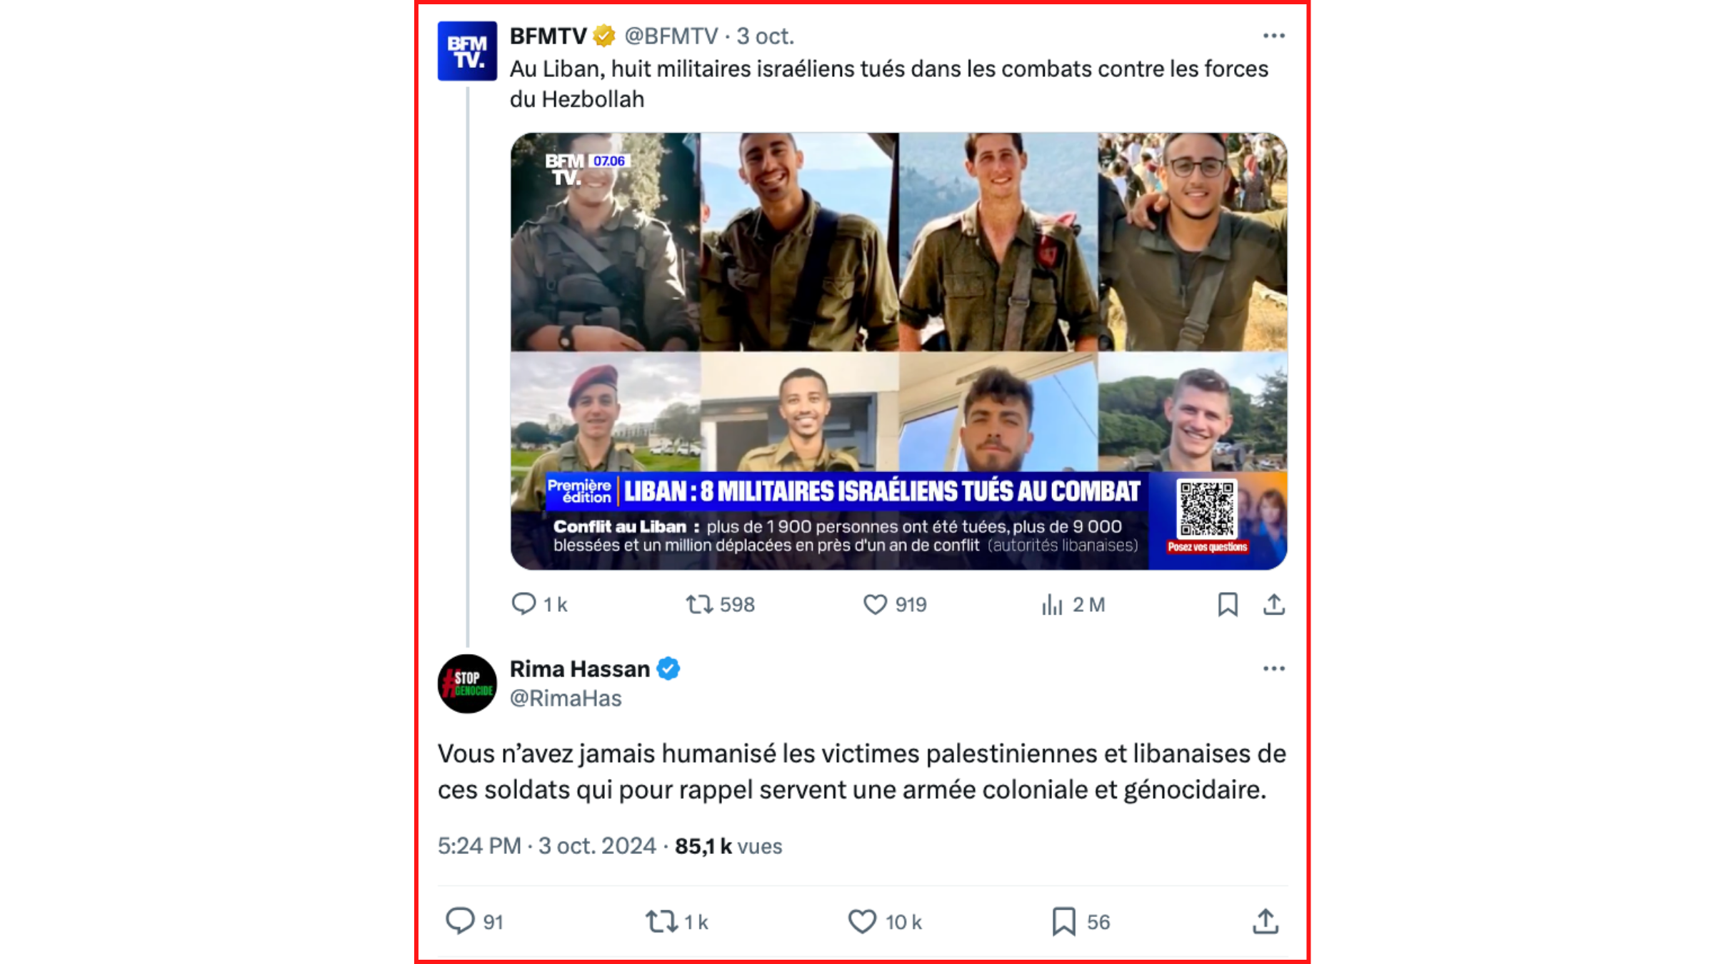Open the more options menu on Rima Hassan's tweet
Image resolution: width=1714 pixels, height=964 pixels.
(1273, 668)
